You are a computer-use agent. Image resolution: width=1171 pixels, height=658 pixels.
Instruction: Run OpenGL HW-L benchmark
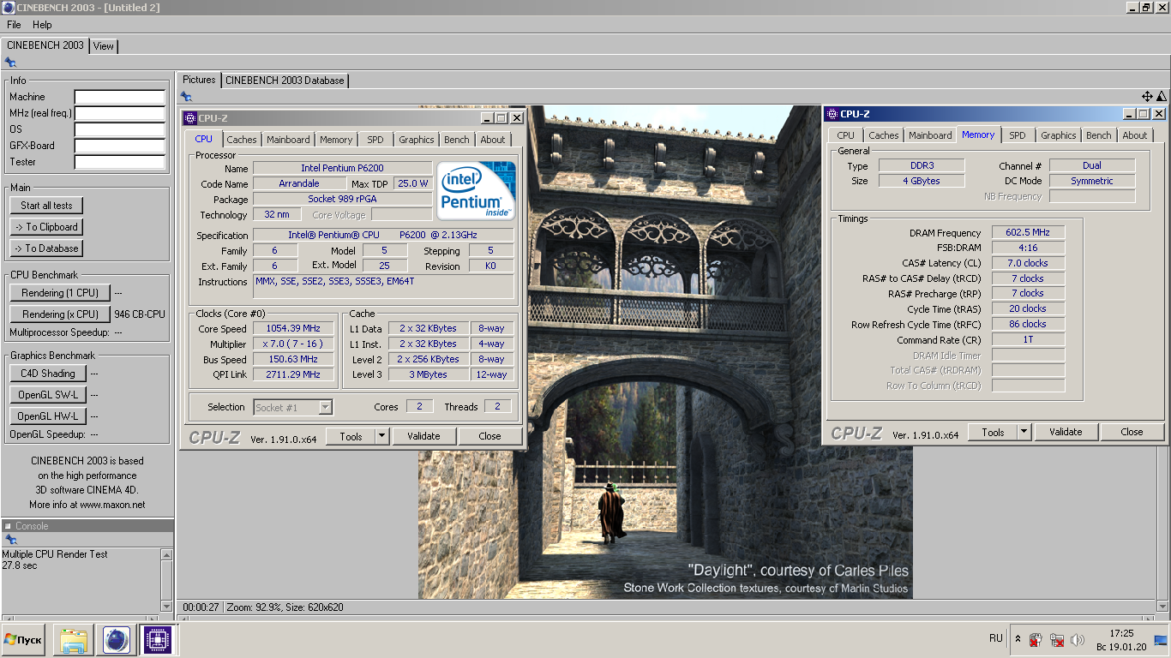(48, 416)
